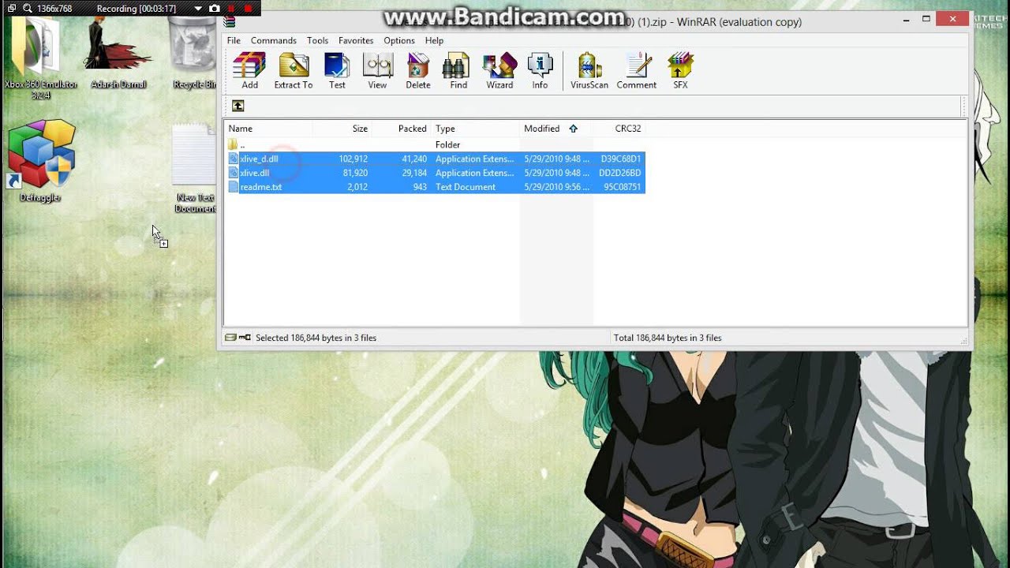The width and height of the screenshot is (1010, 568).
Task: Click the Bandicam red stop recording button
Action: (249, 8)
